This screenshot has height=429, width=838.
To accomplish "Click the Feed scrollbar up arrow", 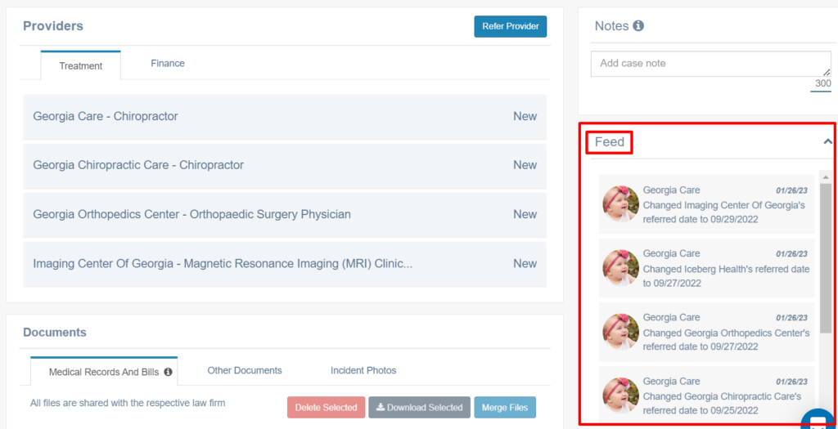I will click(x=825, y=177).
